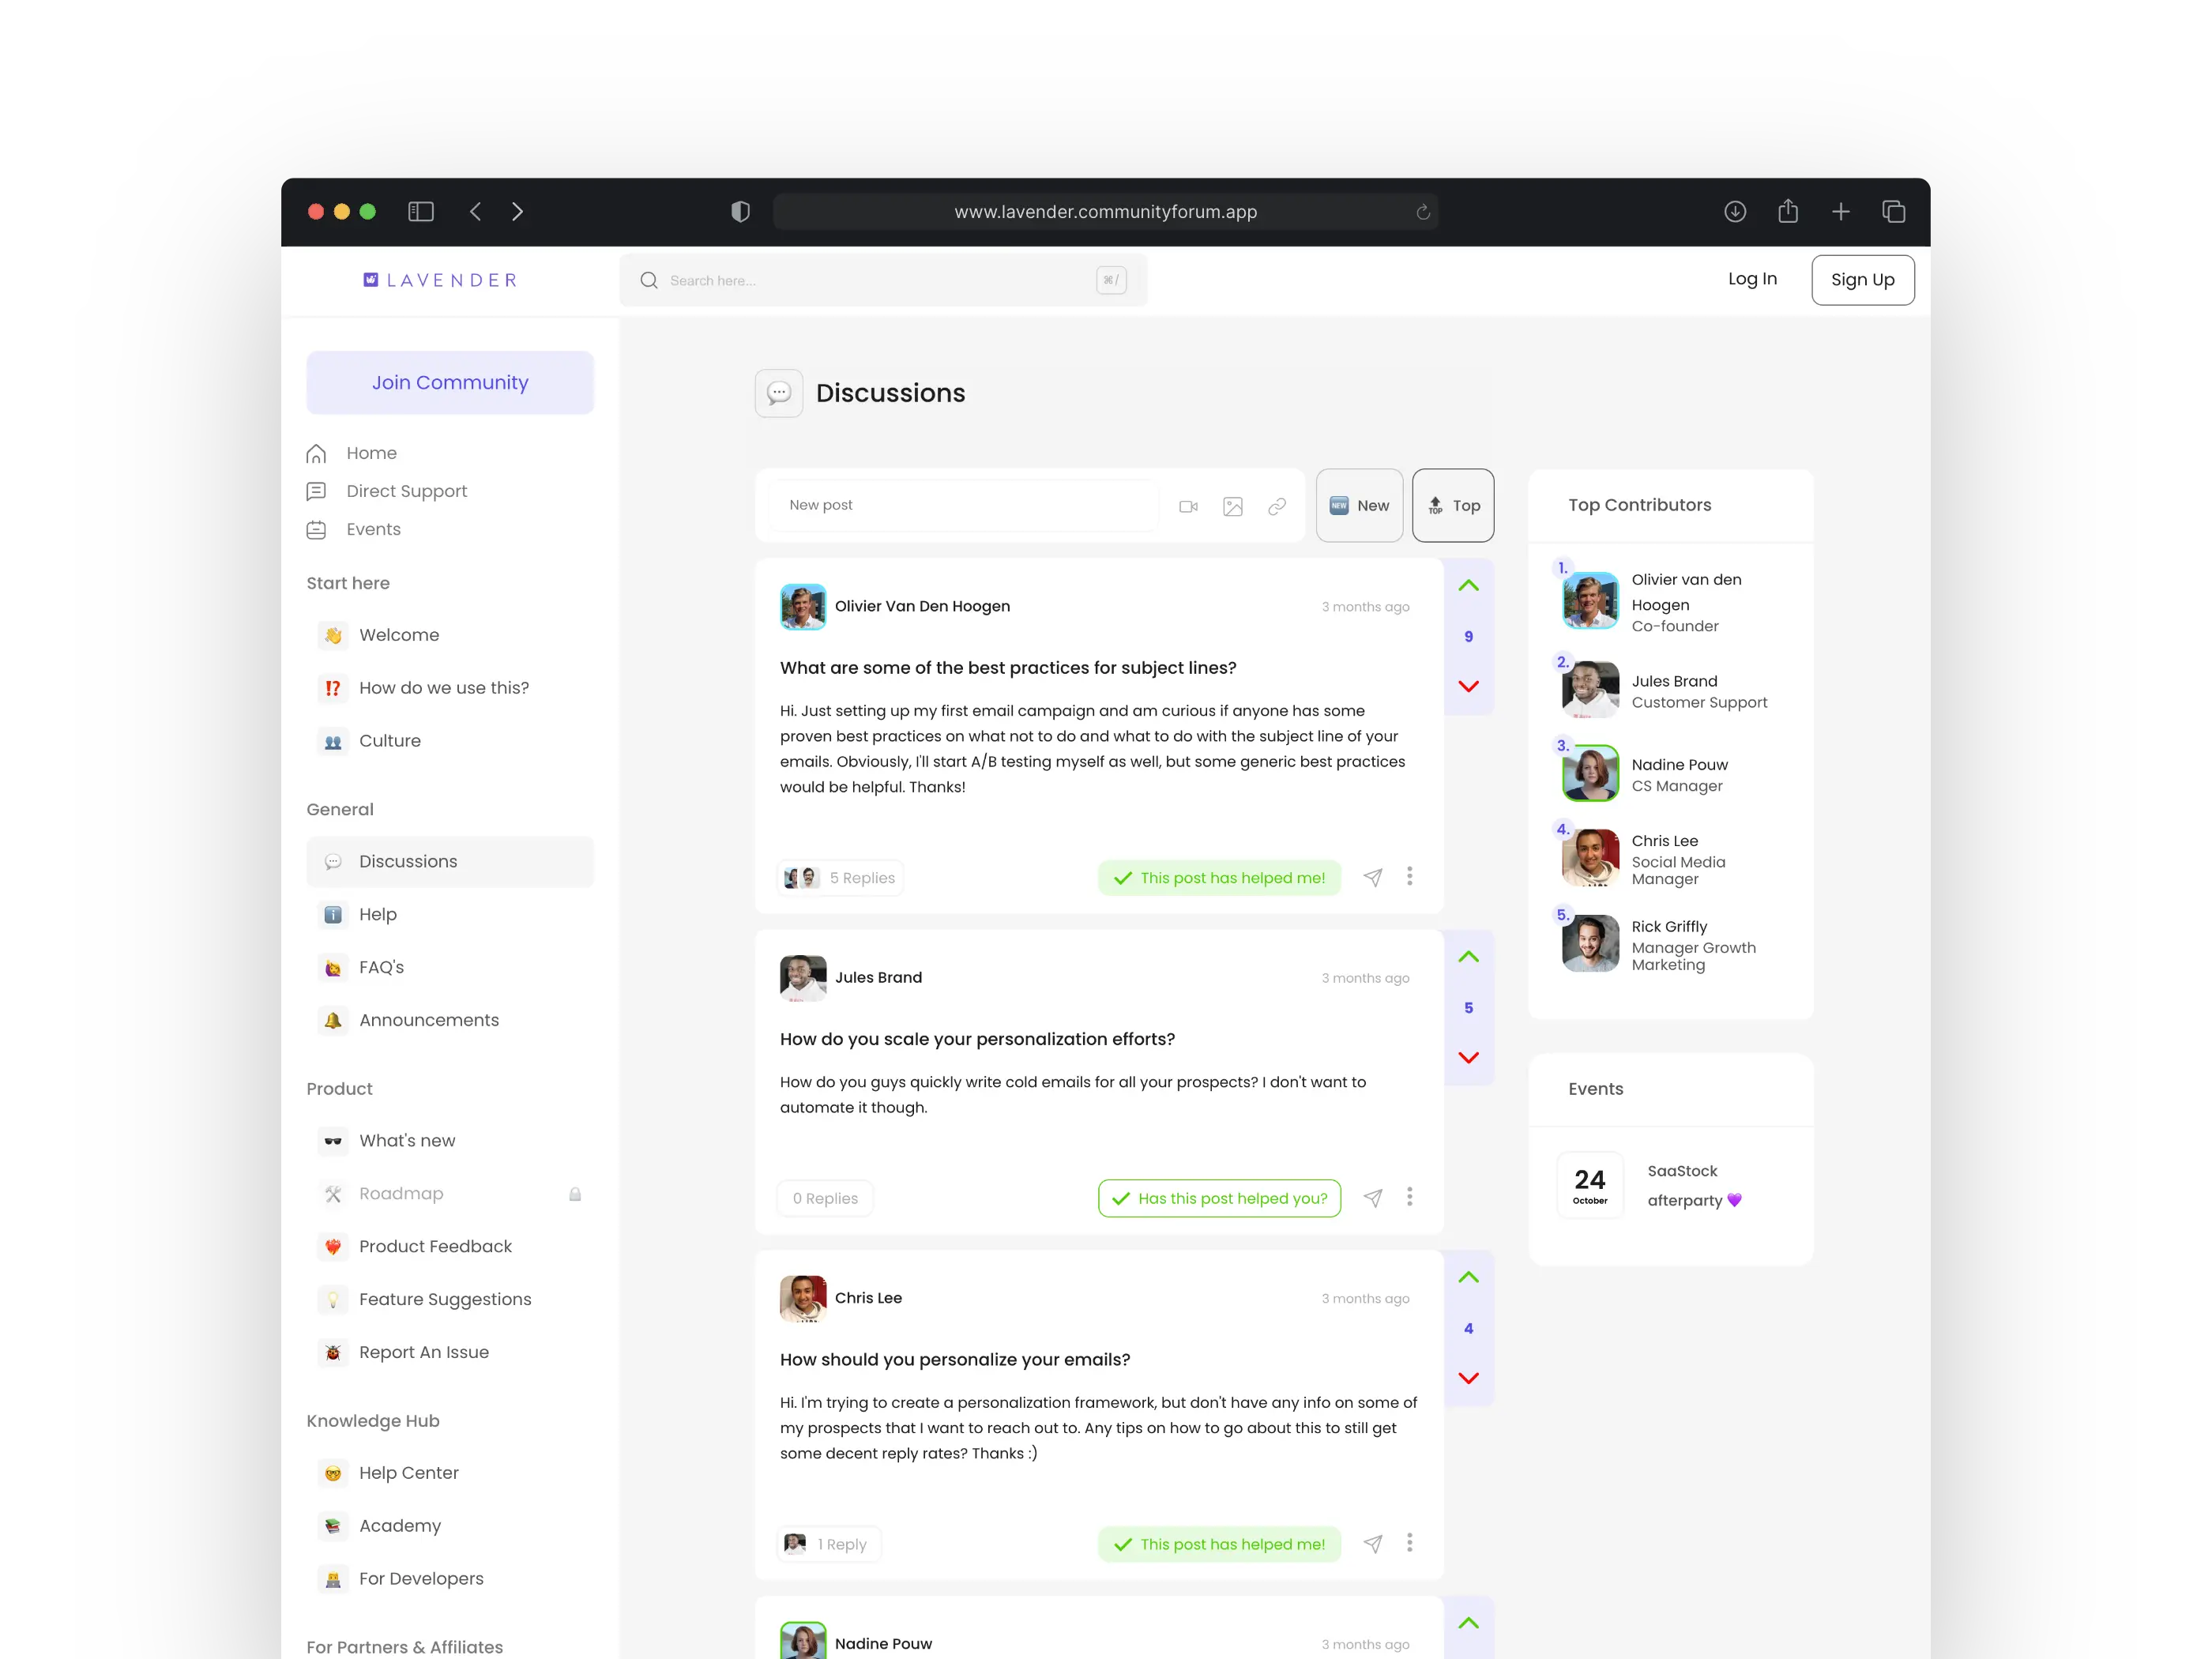Switch sorting to New posts
This screenshot has height=1659, width=2212.
(1359, 505)
